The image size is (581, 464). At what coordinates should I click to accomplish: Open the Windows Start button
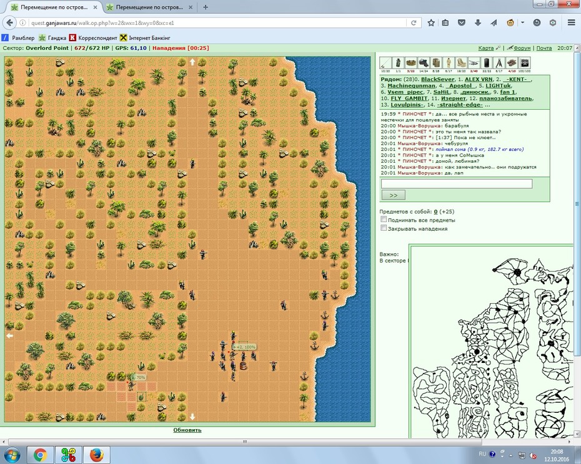click(12, 455)
